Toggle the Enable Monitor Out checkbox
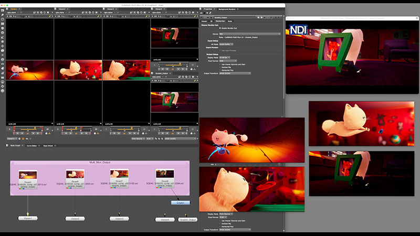Viewport: 420px width, 236px height. 220,28
